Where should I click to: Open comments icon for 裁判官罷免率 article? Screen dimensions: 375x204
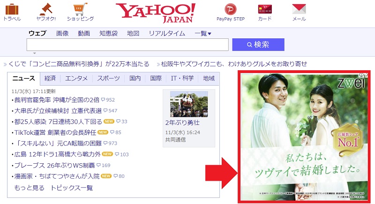[103, 100]
